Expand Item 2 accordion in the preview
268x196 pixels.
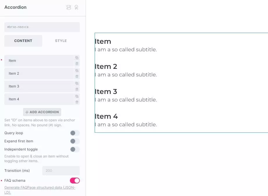106,66
